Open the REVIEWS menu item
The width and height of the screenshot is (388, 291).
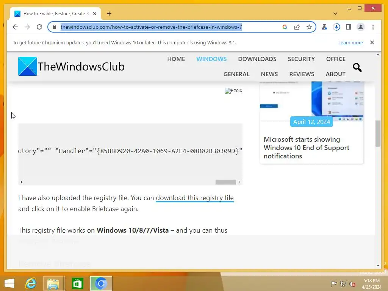302,74
